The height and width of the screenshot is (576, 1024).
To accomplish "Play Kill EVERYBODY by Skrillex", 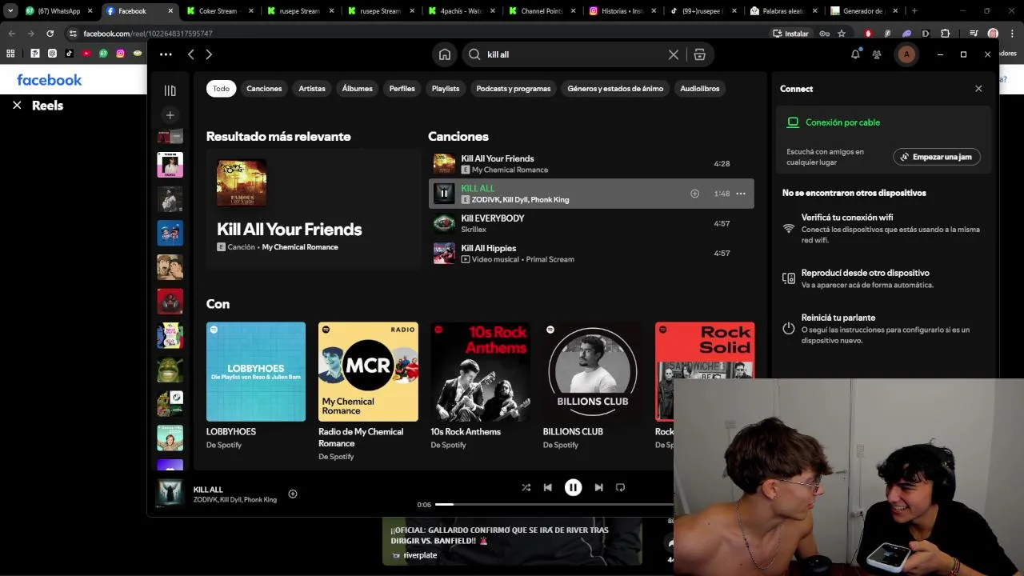I will (x=591, y=224).
